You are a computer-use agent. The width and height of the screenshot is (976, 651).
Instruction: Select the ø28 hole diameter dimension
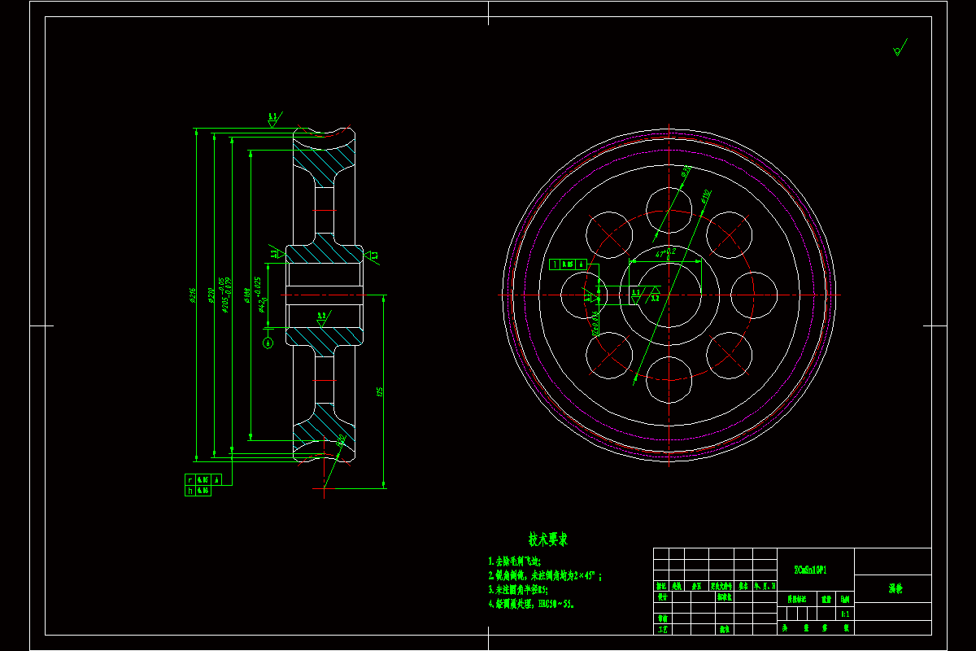(x=685, y=171)
